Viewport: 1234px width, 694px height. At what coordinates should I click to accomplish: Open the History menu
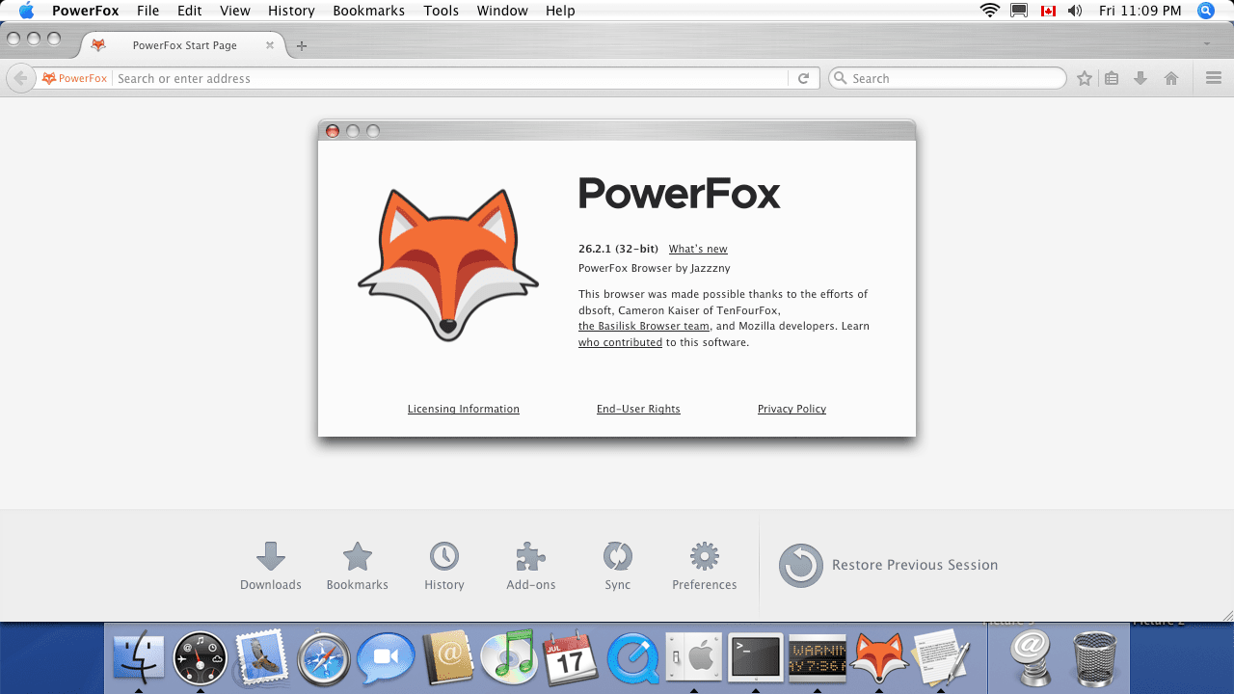point(291,11)
